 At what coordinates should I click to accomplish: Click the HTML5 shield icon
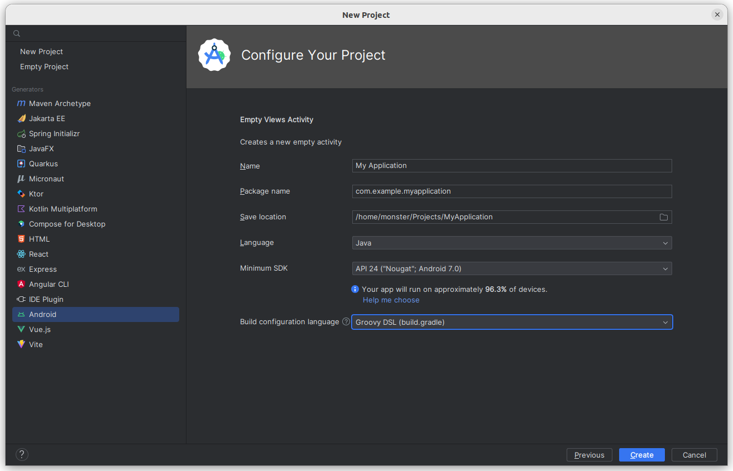[x=21, y=239]
